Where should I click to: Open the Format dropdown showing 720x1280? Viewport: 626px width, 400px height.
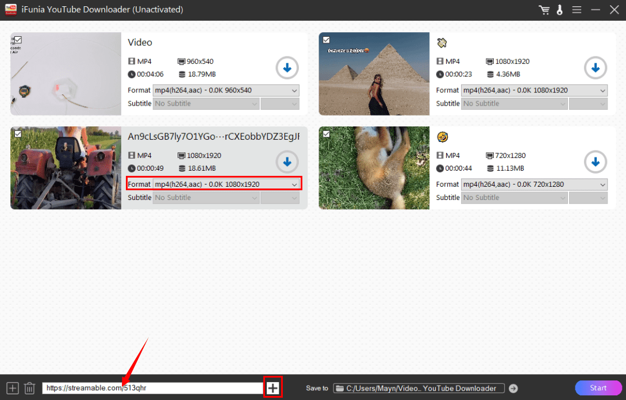534,184
